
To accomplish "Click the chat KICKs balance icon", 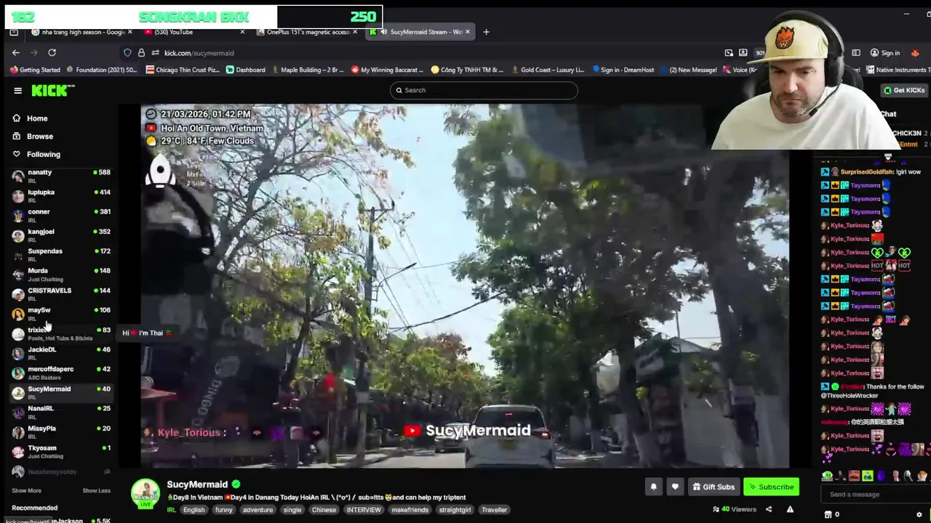I will click(x=831, y=514).
